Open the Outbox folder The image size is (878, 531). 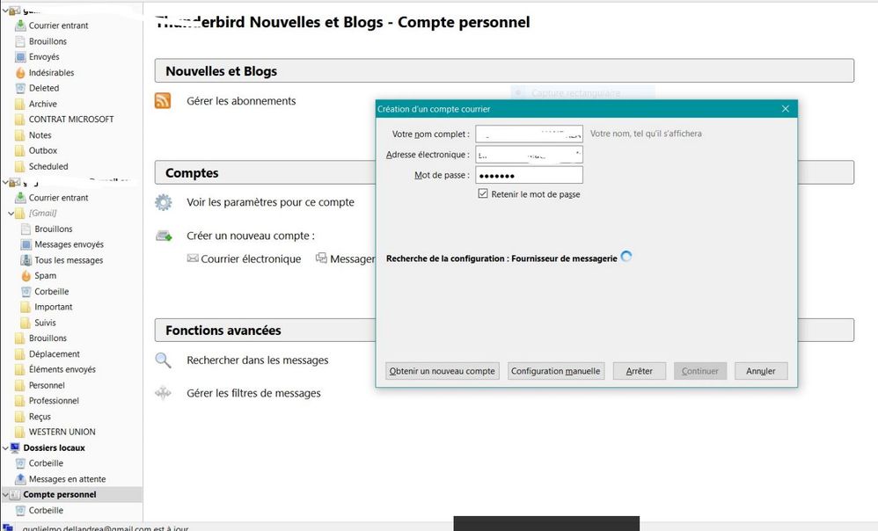pos(42,150)
